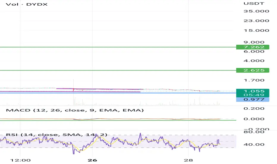Click the 0.977 blue price label
The height and width of the screenshot is (164, 277).
click(253, 100)
